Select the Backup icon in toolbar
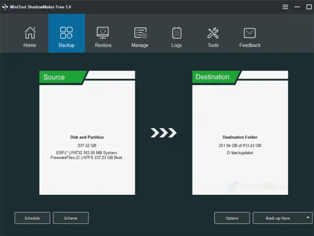The height and width of the screenshot is (236, 314). click(x=66, y=33)
